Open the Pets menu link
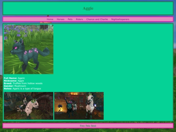The height and width of the screenshot is (132, 176). (70, 19)
